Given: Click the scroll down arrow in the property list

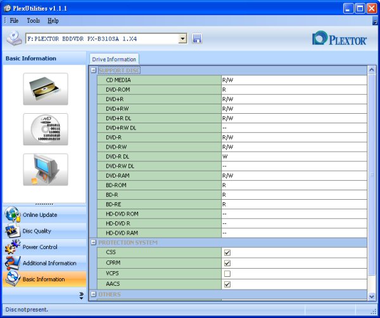Looking at the screenshot, I should tap(372, 296).
